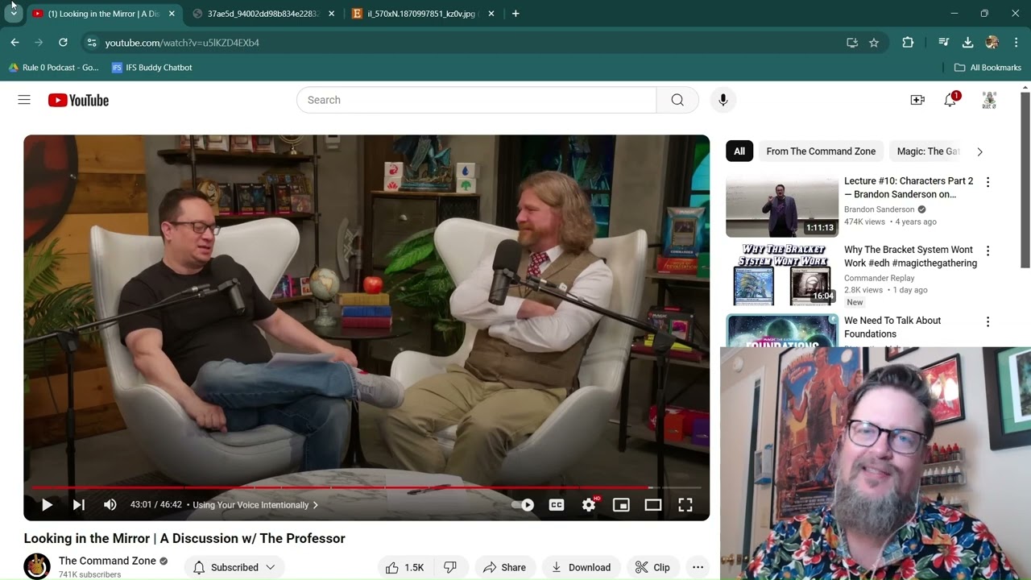Viewport: 1031px width, 580px height.
Task: Dislike the video
Action: coord(450,567)
